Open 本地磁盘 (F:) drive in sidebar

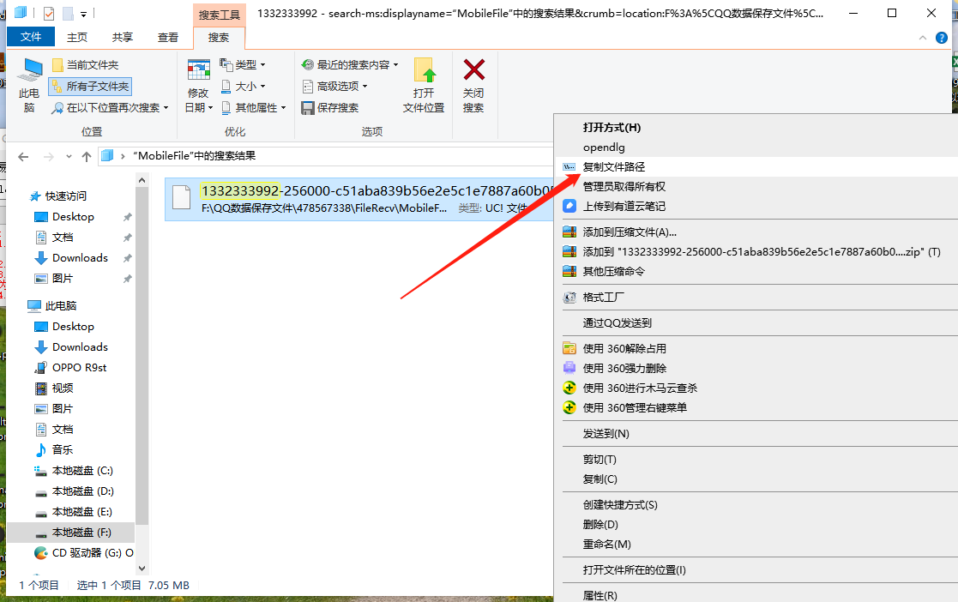click(x=77, y=532)
